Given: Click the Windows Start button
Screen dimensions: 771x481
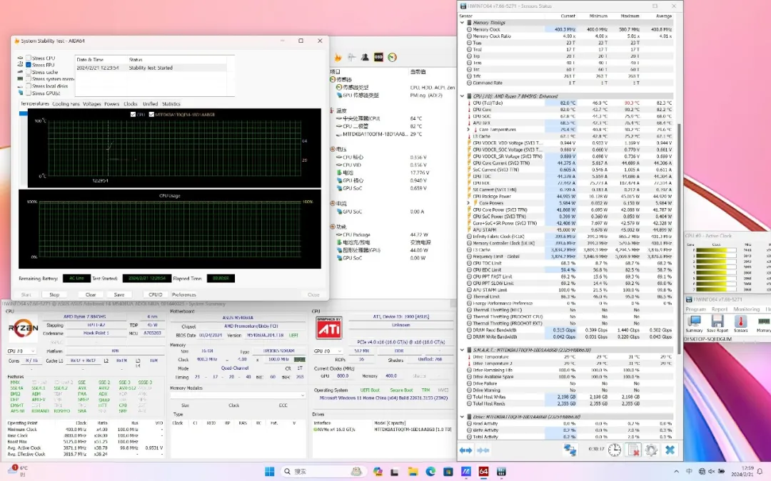Looking at the screenshot, I should (x=270, y=471).
